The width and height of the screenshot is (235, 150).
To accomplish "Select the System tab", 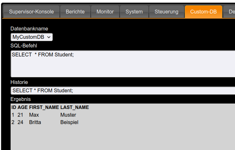I will (134, 12).
